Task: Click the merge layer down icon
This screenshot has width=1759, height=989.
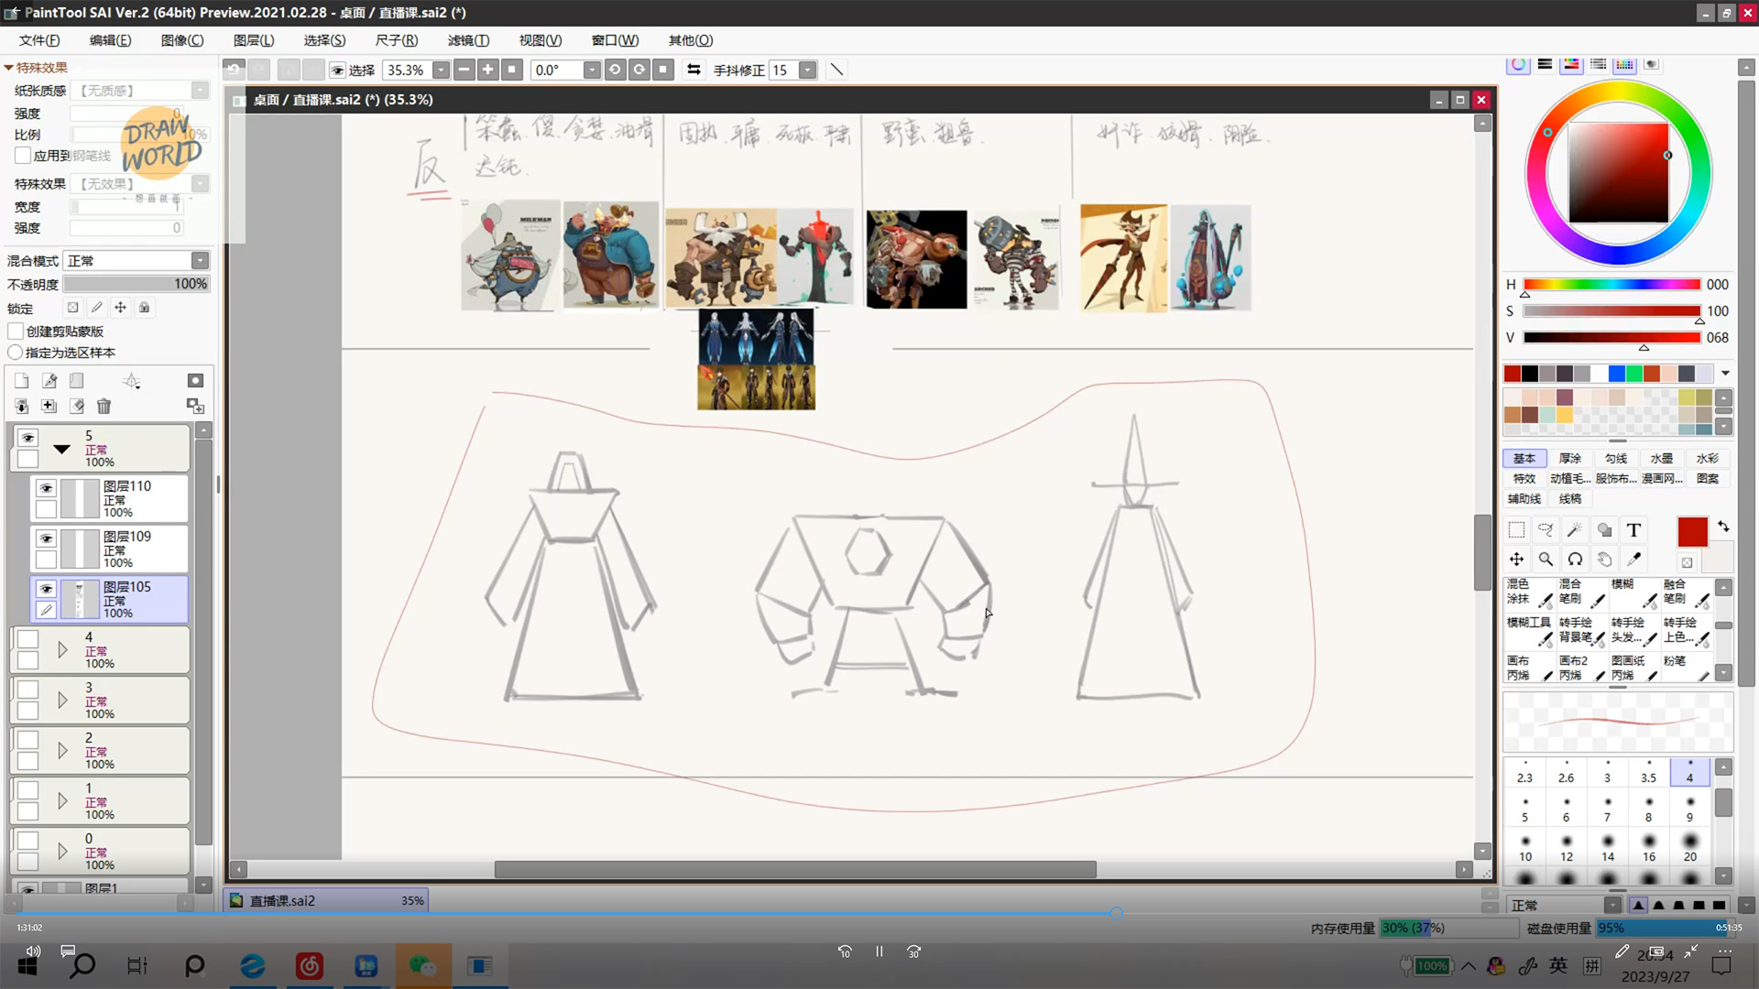Action: pyautogui.click(x=22, y=406)
